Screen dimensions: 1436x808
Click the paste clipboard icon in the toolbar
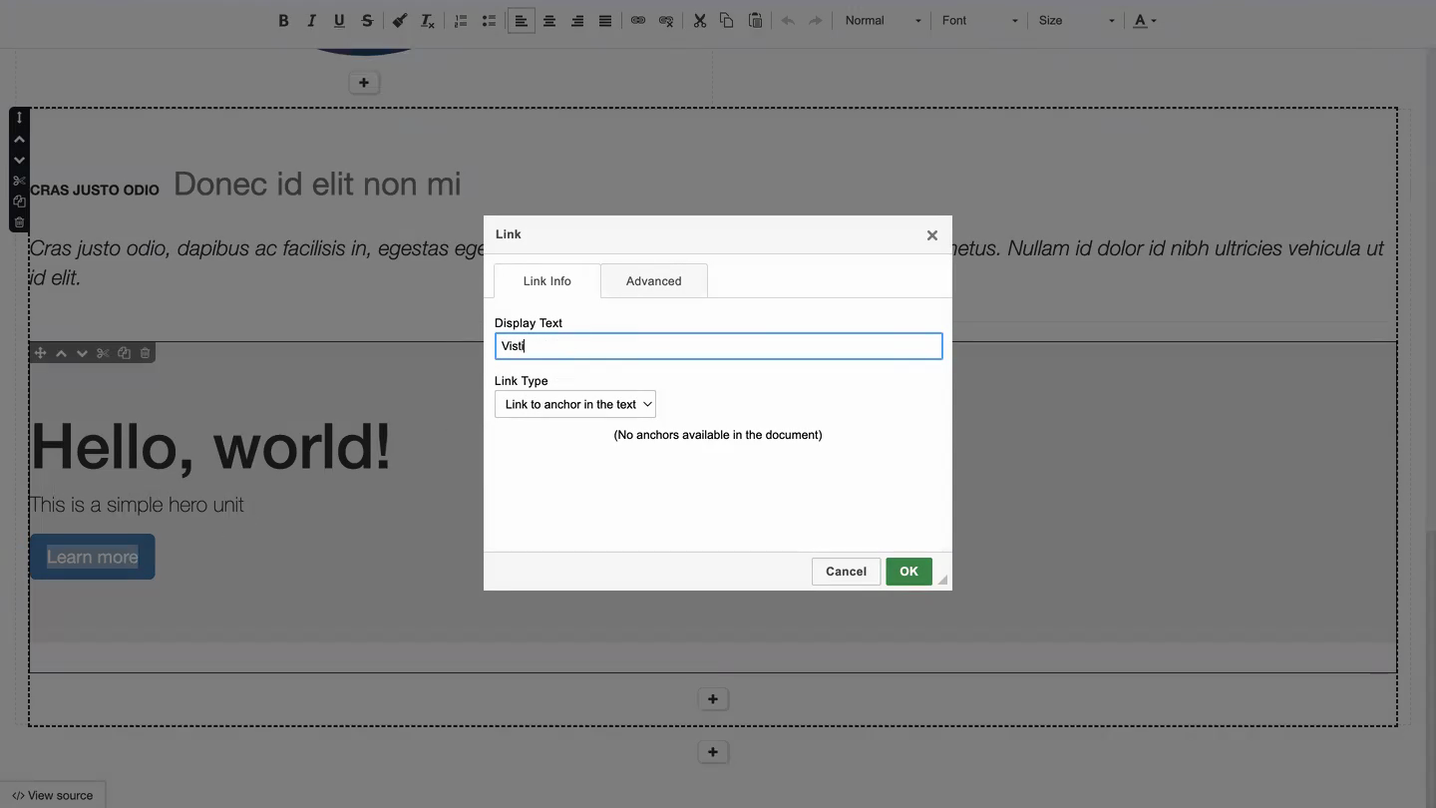coord(755,21)
